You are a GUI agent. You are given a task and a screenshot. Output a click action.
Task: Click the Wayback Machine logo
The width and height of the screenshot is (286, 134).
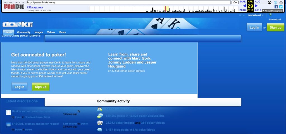point(14,6)
